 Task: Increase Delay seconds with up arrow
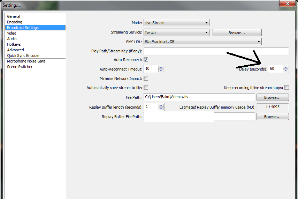click(286, 67)
